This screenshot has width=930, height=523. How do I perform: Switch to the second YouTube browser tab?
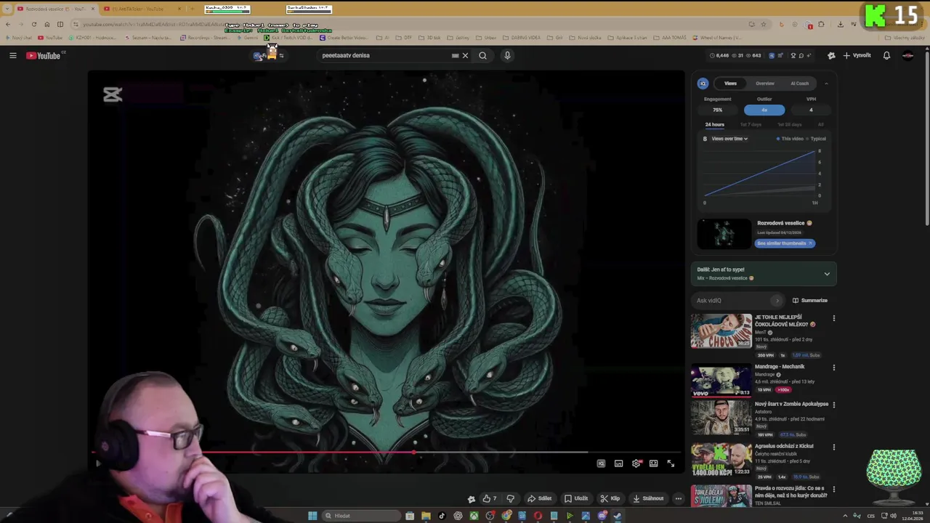tap(142, 9)
